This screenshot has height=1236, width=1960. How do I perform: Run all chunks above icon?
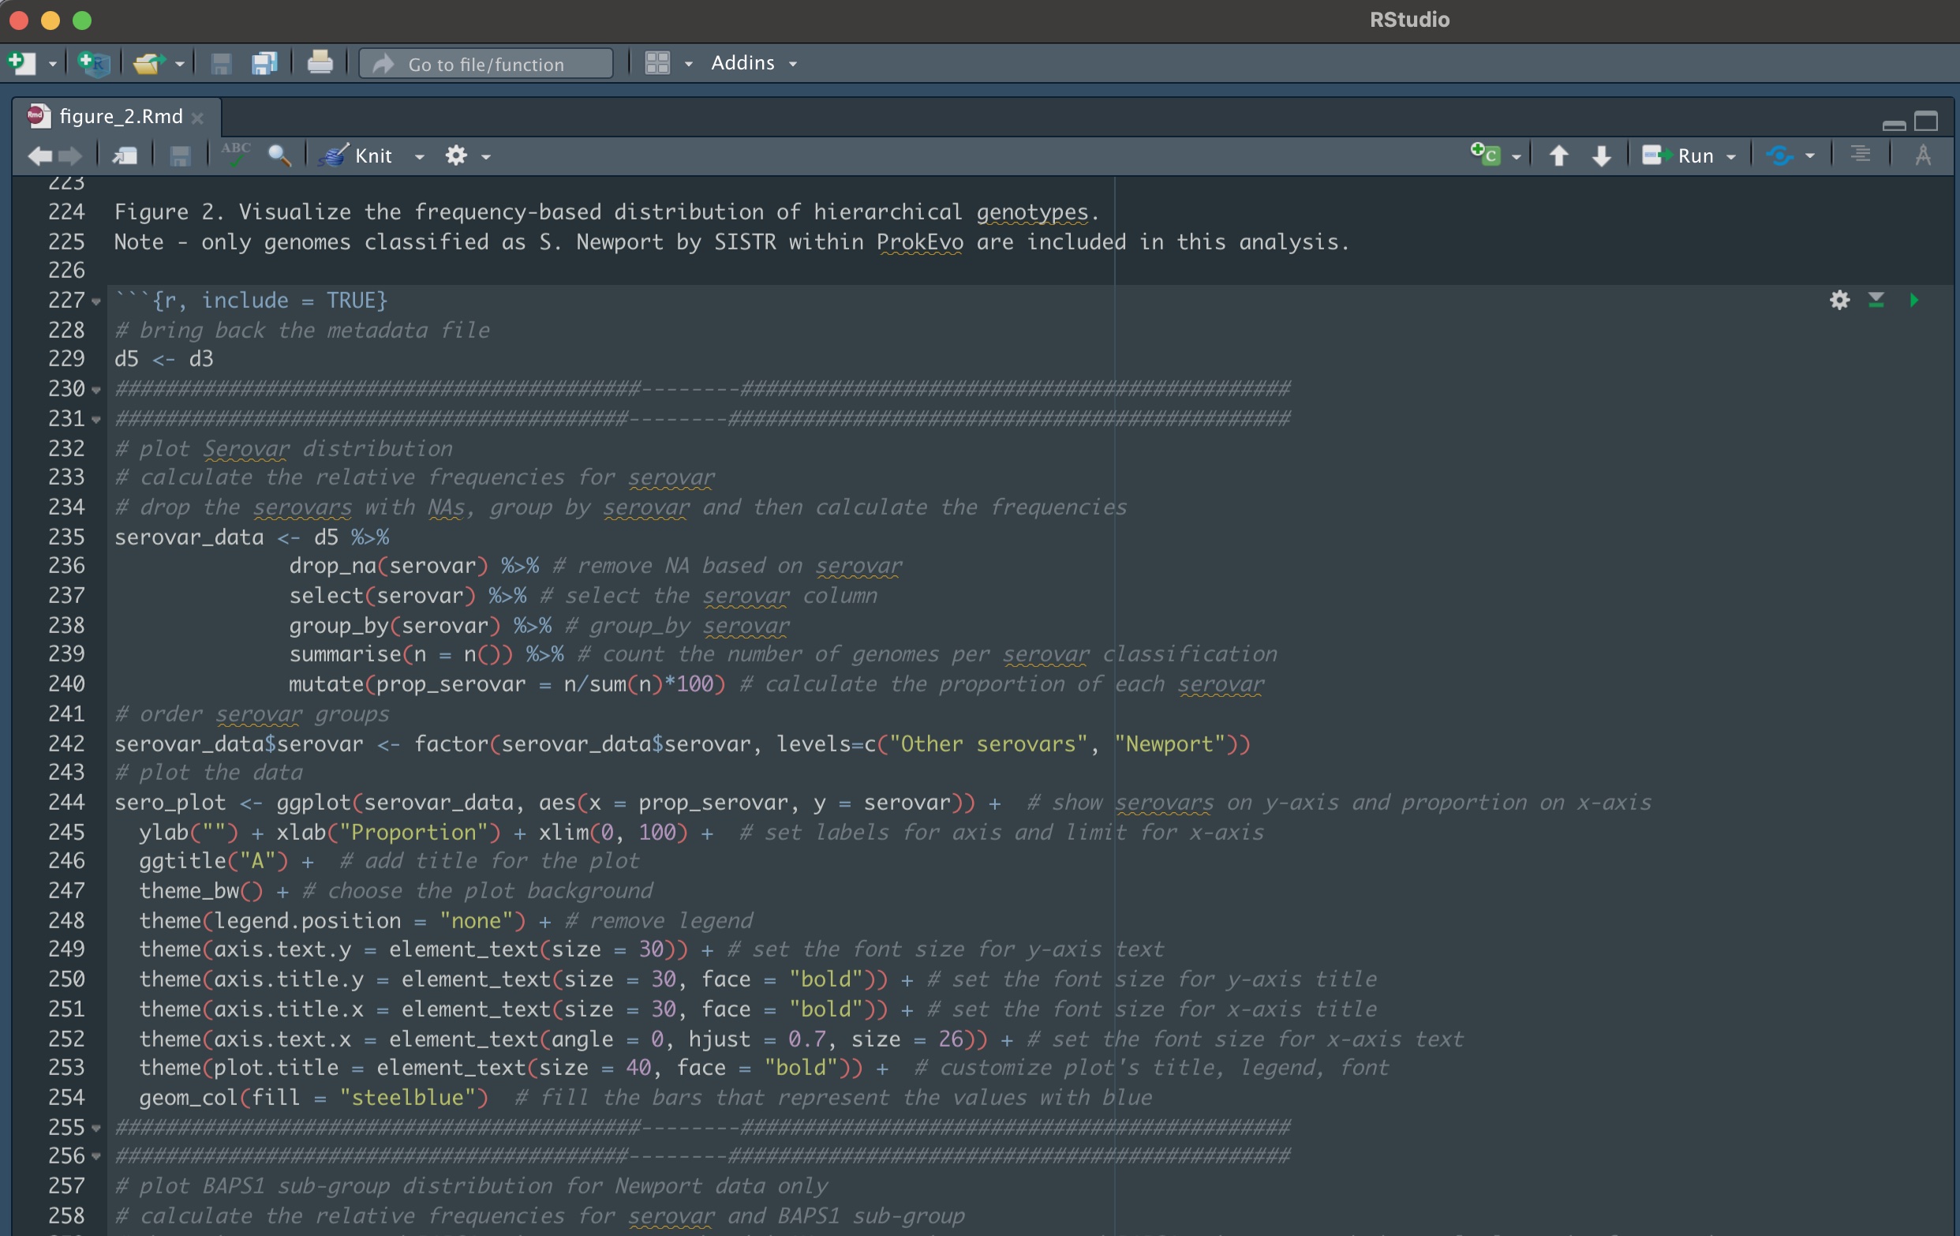click(x=1876, y=301)
